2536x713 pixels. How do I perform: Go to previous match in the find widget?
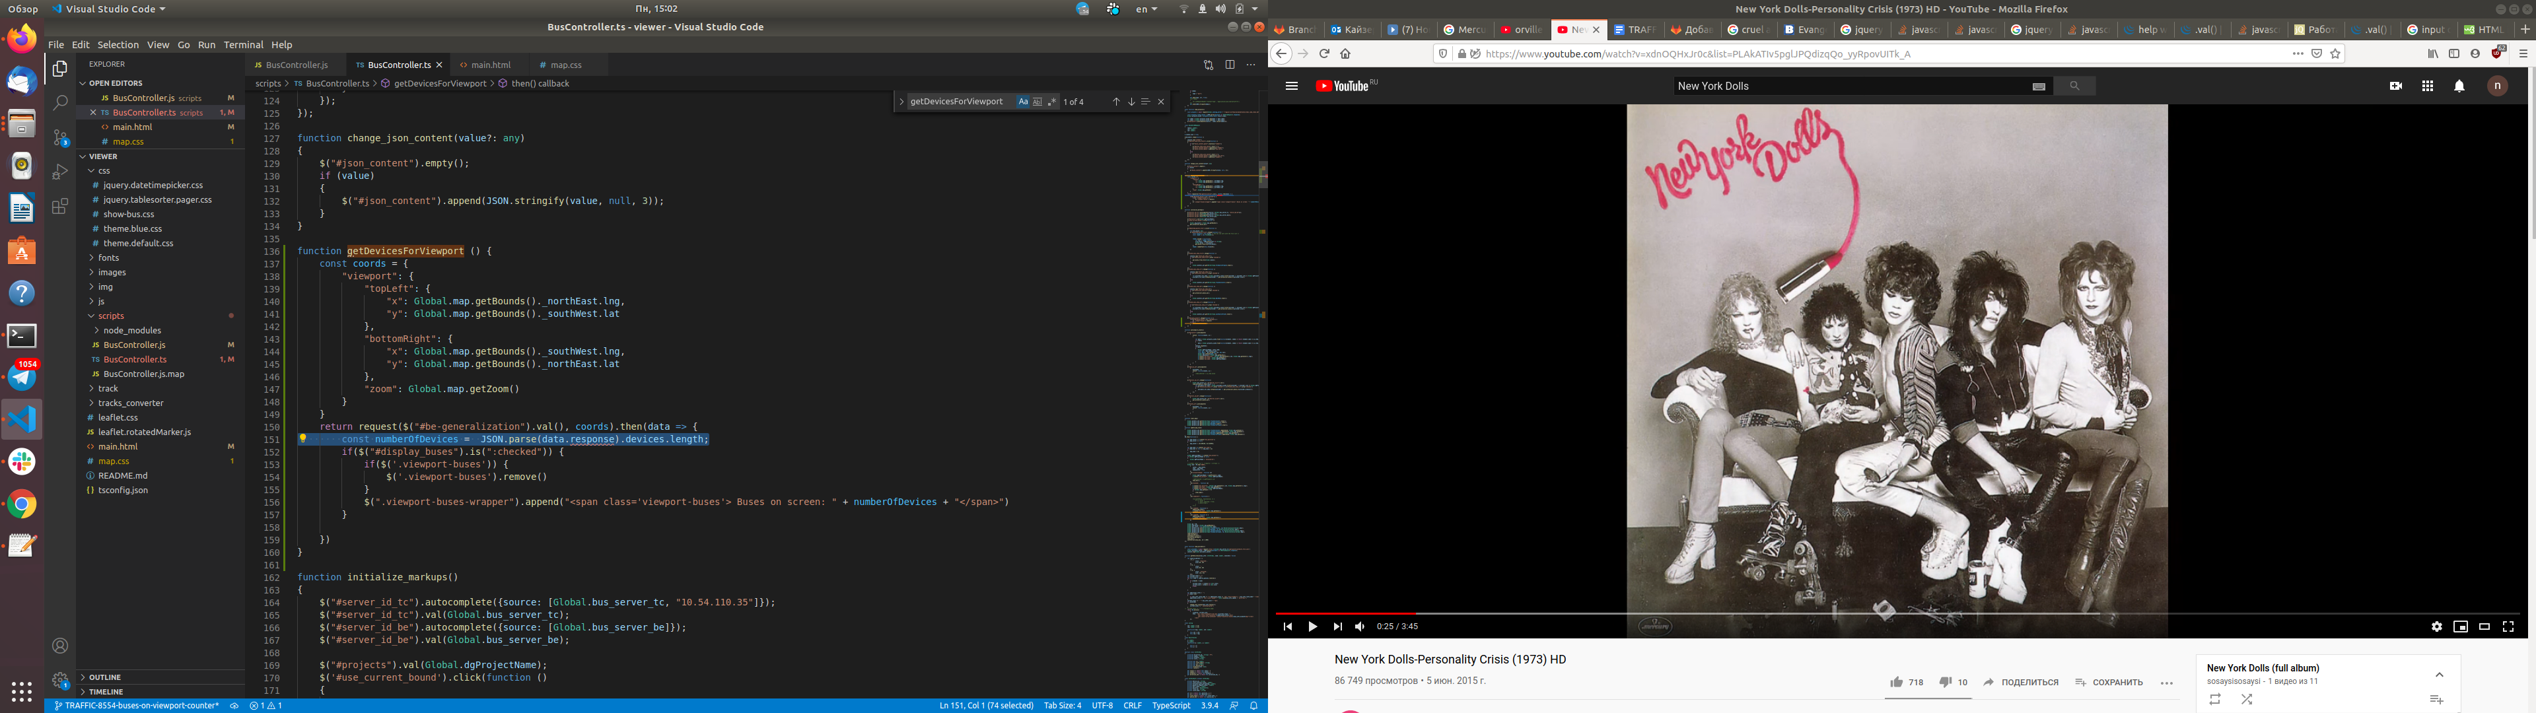coord(1115,102)
